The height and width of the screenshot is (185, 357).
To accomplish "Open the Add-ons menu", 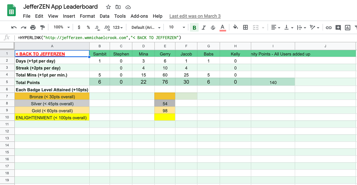I will (x=139, y=16).
